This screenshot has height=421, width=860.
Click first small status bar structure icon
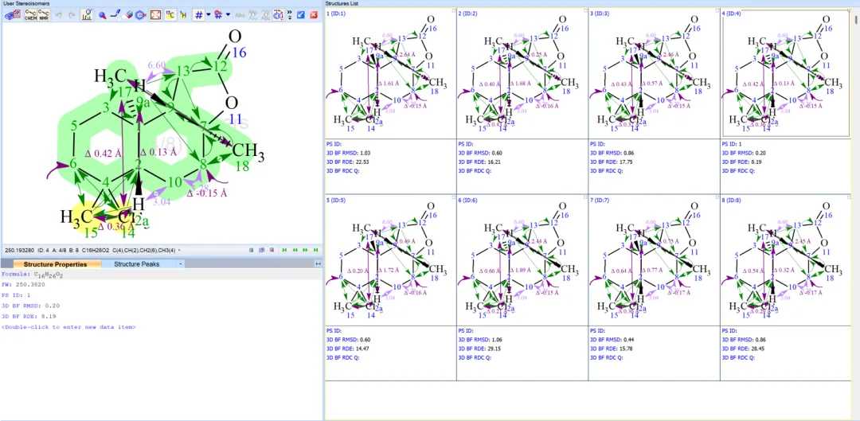251,250
